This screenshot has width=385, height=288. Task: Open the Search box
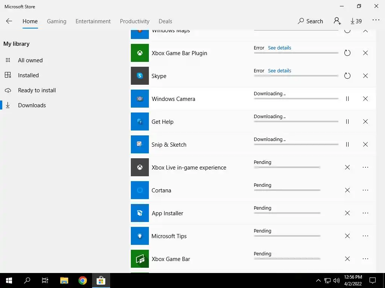(310, 21)
